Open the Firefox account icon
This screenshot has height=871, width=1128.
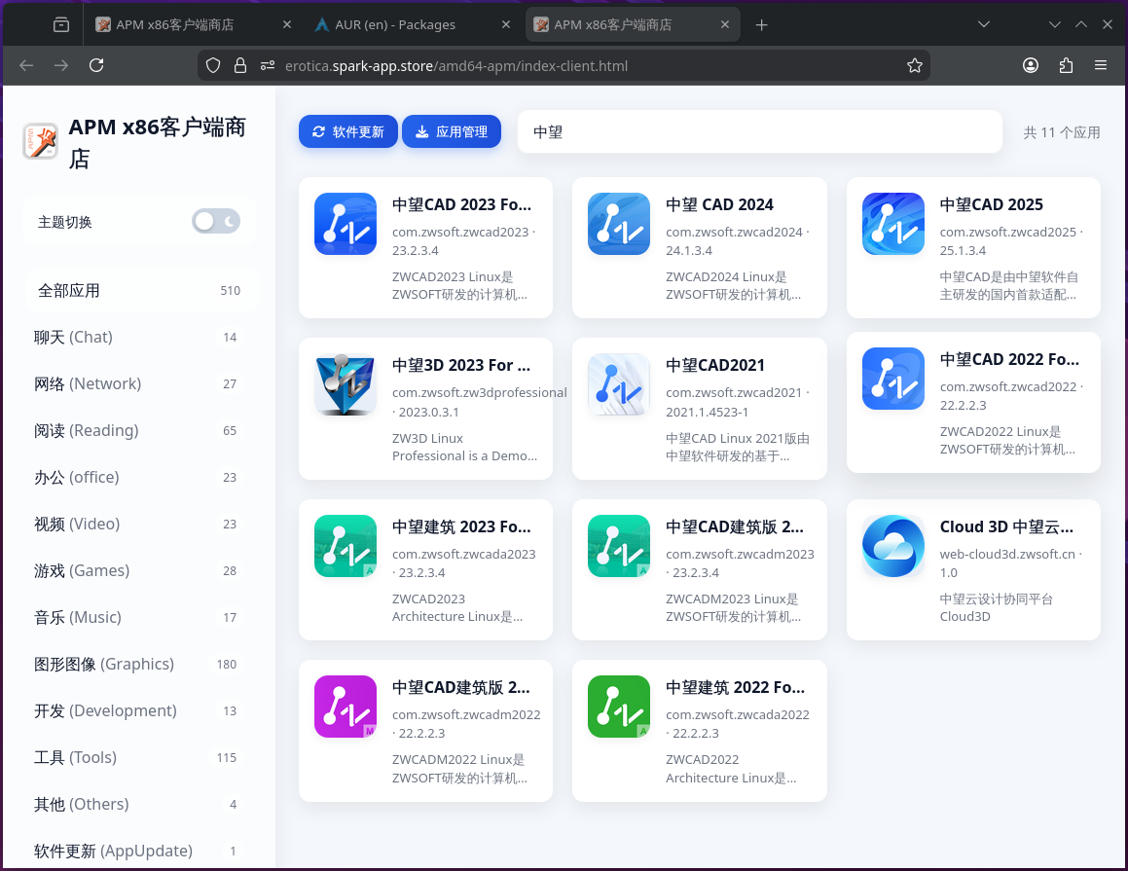(1030, 65)
